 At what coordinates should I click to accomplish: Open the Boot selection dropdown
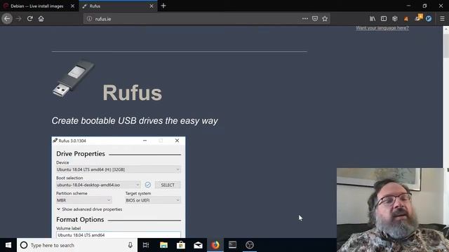[x=98, y=185]
